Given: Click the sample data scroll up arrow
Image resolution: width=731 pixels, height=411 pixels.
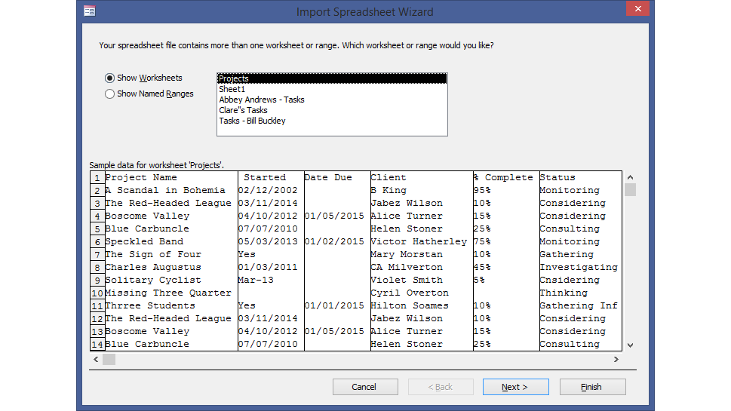Looking at the screenshot, I should click(x=631, y=177).
